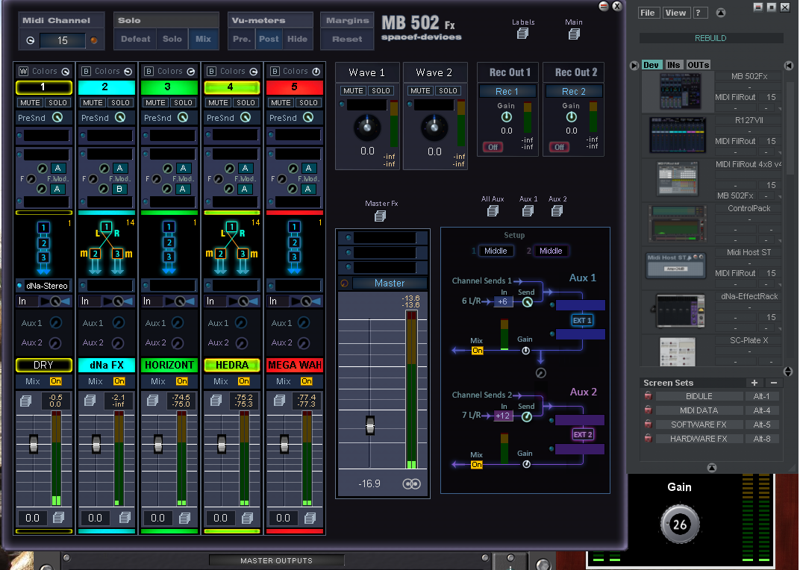Toggle DRY channel Mix On button
The height and width of the screenshot is (570, 803).
(x=57, y=381)
